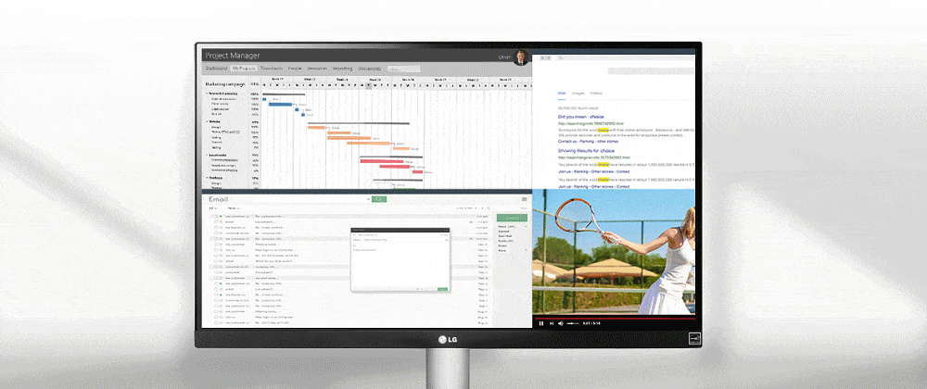Switch to the Web results tab in browser
The height and width of the screenshot is (389, 927).
[x=562, y=94]
